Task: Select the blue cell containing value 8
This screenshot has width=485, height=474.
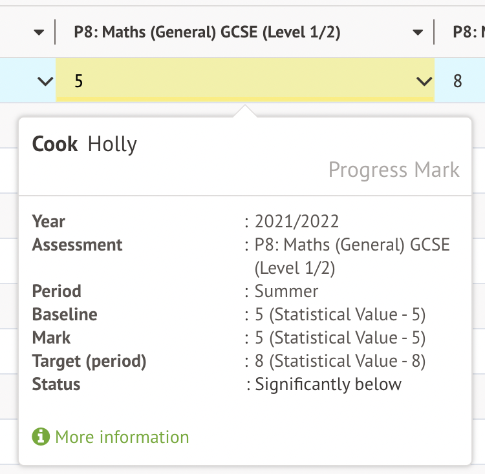Action: click(458, 81)
